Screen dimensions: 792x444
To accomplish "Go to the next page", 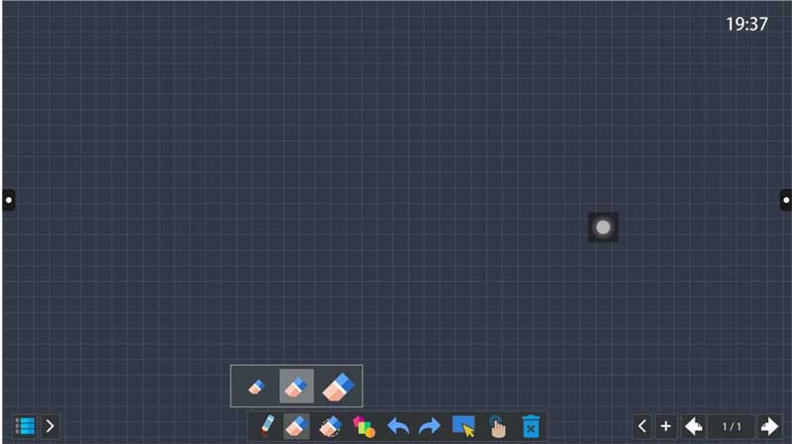I will (769, 426).
